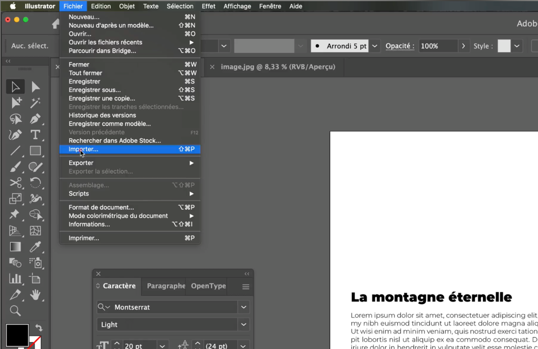Choose Tout fermer menu entry
This screenshot has height=349, width=538.
pos(130,73)
